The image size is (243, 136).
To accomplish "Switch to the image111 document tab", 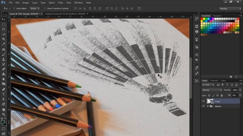I will (x=65, y=14).
